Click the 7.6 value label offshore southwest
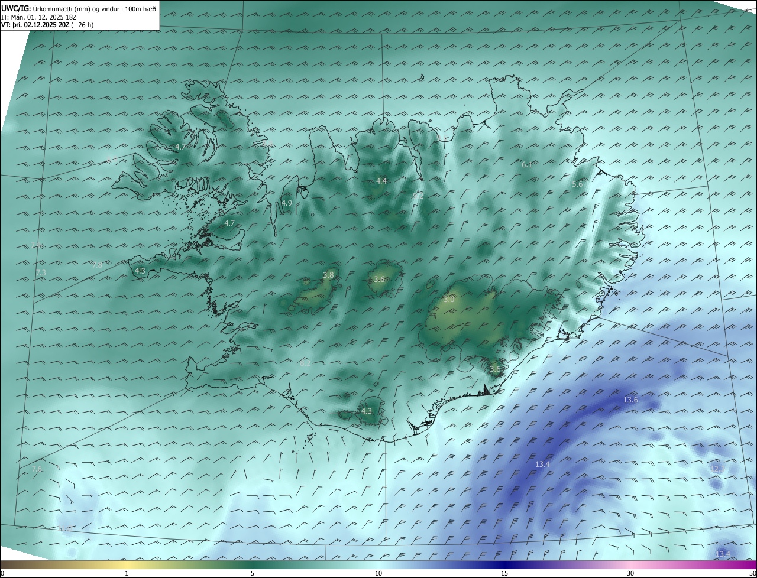Screen dimensions: 757x578 pos(37,469)
